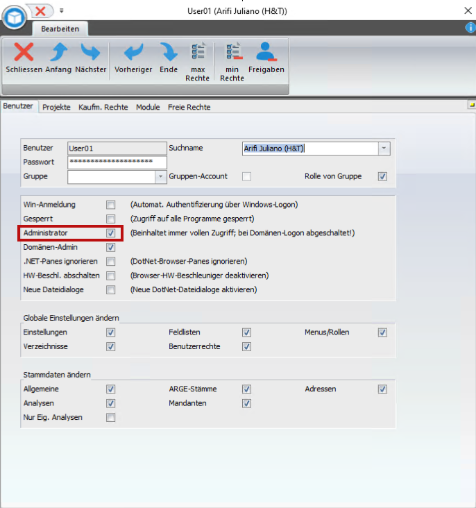Jump to last record with Ende

click(x=168, y=53)
